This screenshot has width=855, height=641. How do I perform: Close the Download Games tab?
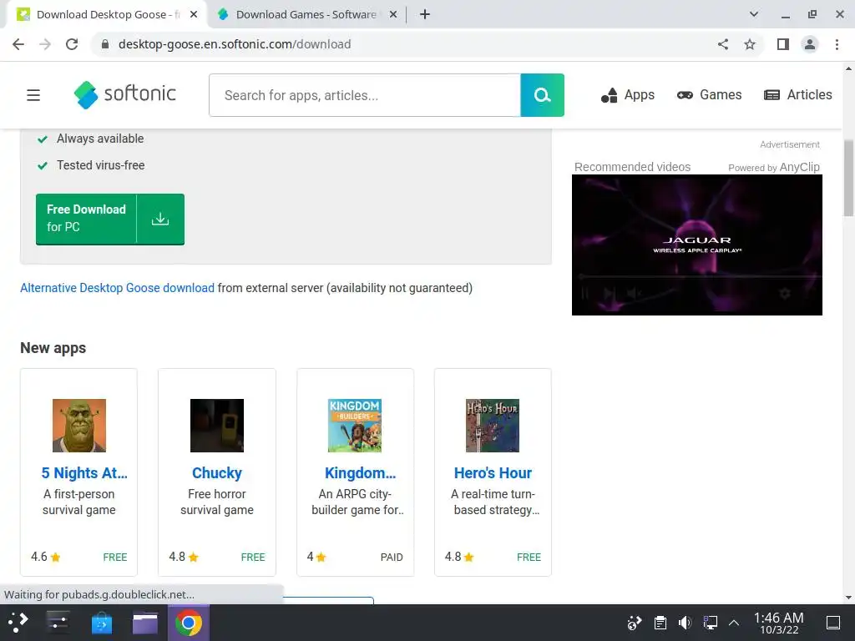[393, 15]
